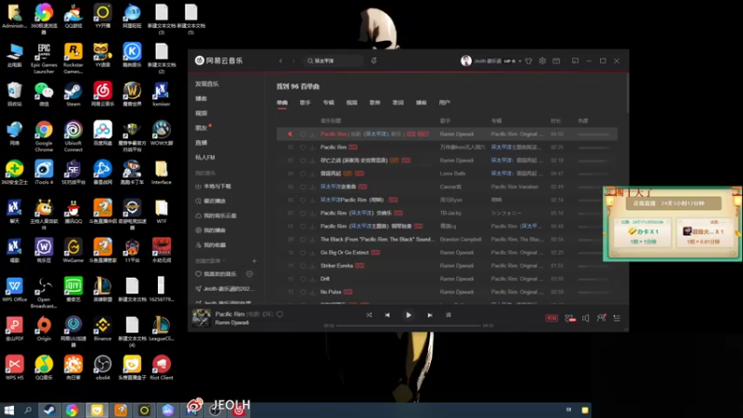Click the plus icon to create playlist

(x=254, y=261)
